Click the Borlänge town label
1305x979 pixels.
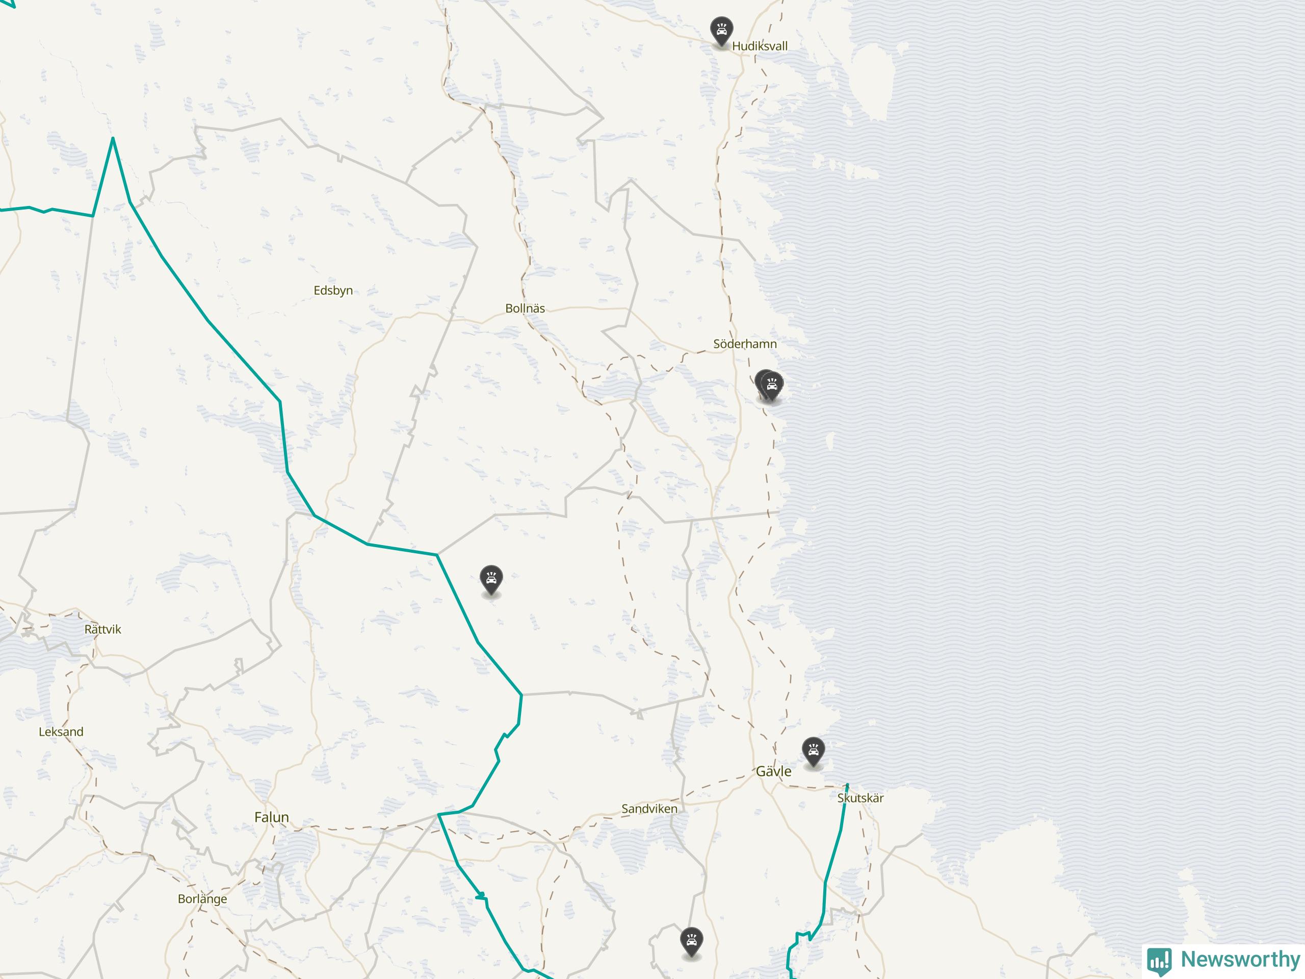(x=202, y=899)
